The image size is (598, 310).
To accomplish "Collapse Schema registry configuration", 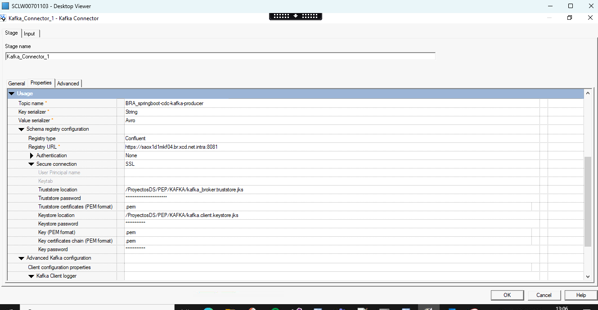I will (21, 129).
